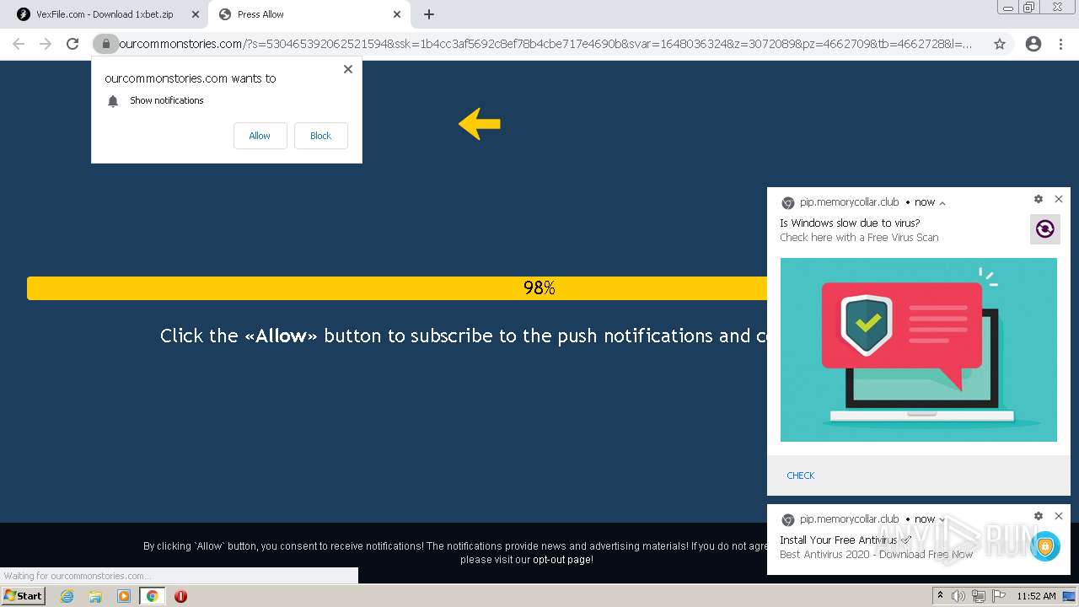Close the VexFile.com tab

pos(195,14)
